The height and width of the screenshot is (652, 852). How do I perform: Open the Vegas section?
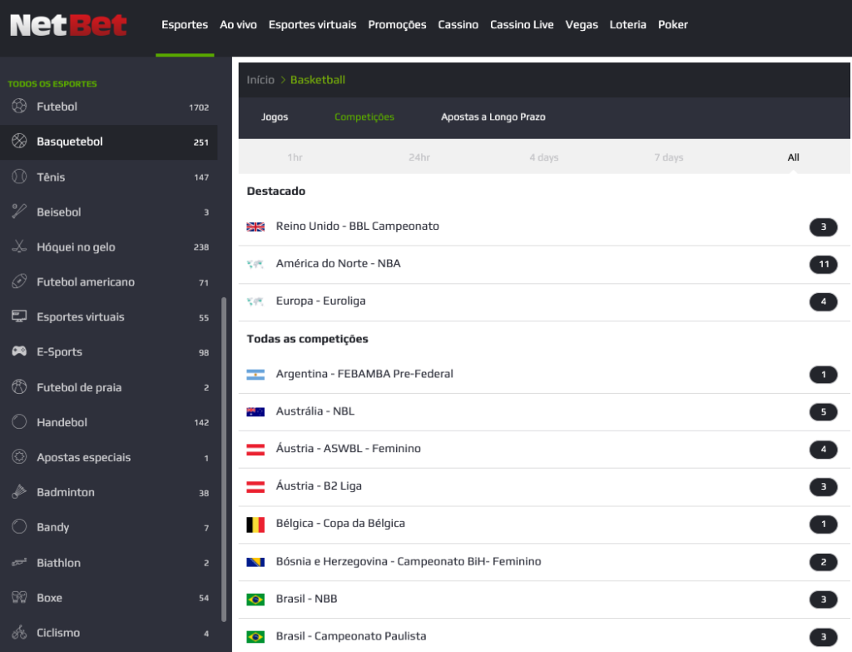(x=582, y=24)
